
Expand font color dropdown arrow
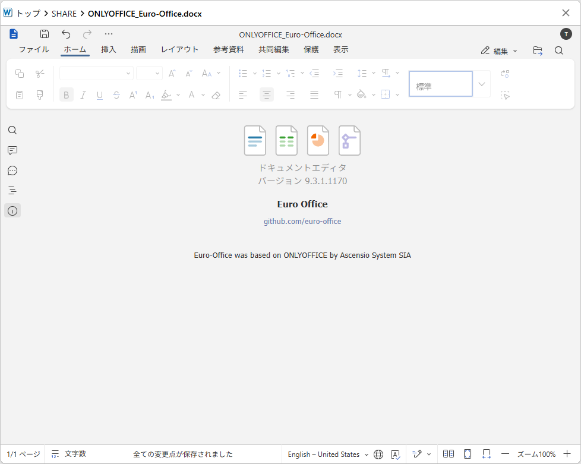203,95
